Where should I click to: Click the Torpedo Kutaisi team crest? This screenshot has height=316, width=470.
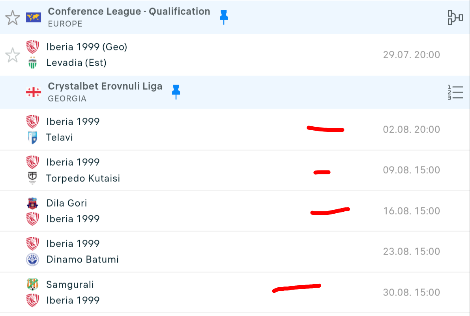point(32,178)
